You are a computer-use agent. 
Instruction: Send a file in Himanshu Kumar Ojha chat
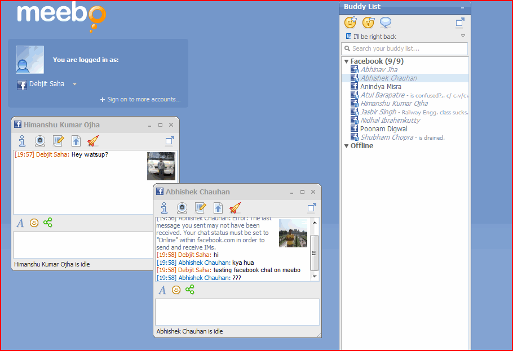pos(76,141)
